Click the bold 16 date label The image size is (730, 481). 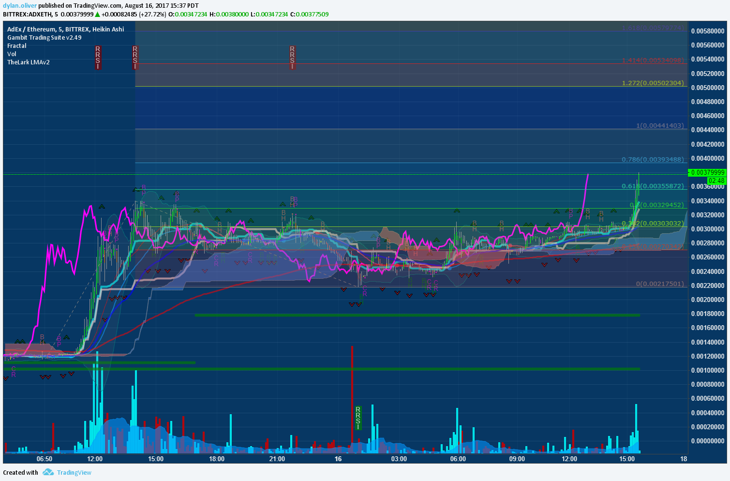pos(338,459)
